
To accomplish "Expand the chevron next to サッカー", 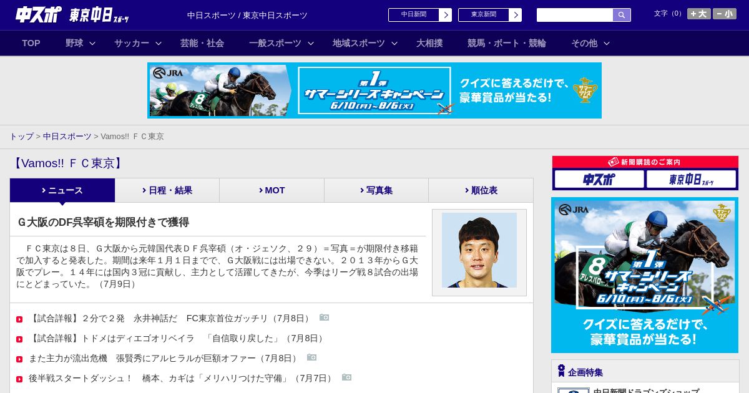I will point(159,44).
